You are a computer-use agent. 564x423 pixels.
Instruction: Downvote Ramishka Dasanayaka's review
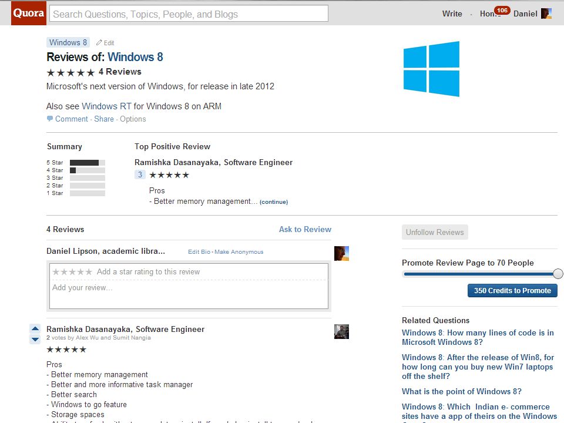(x=35, y=339)
